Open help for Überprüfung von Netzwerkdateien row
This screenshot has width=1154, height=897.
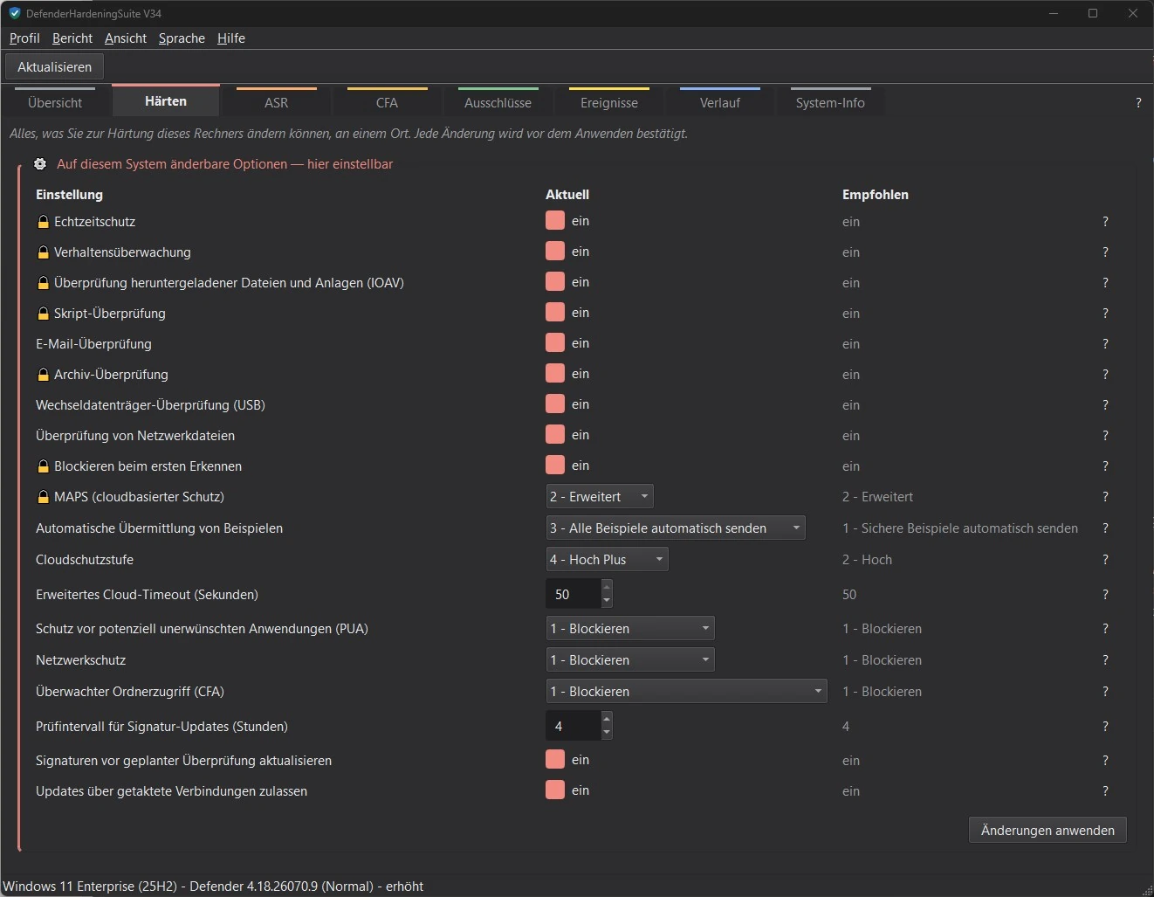pos(1105,436)
